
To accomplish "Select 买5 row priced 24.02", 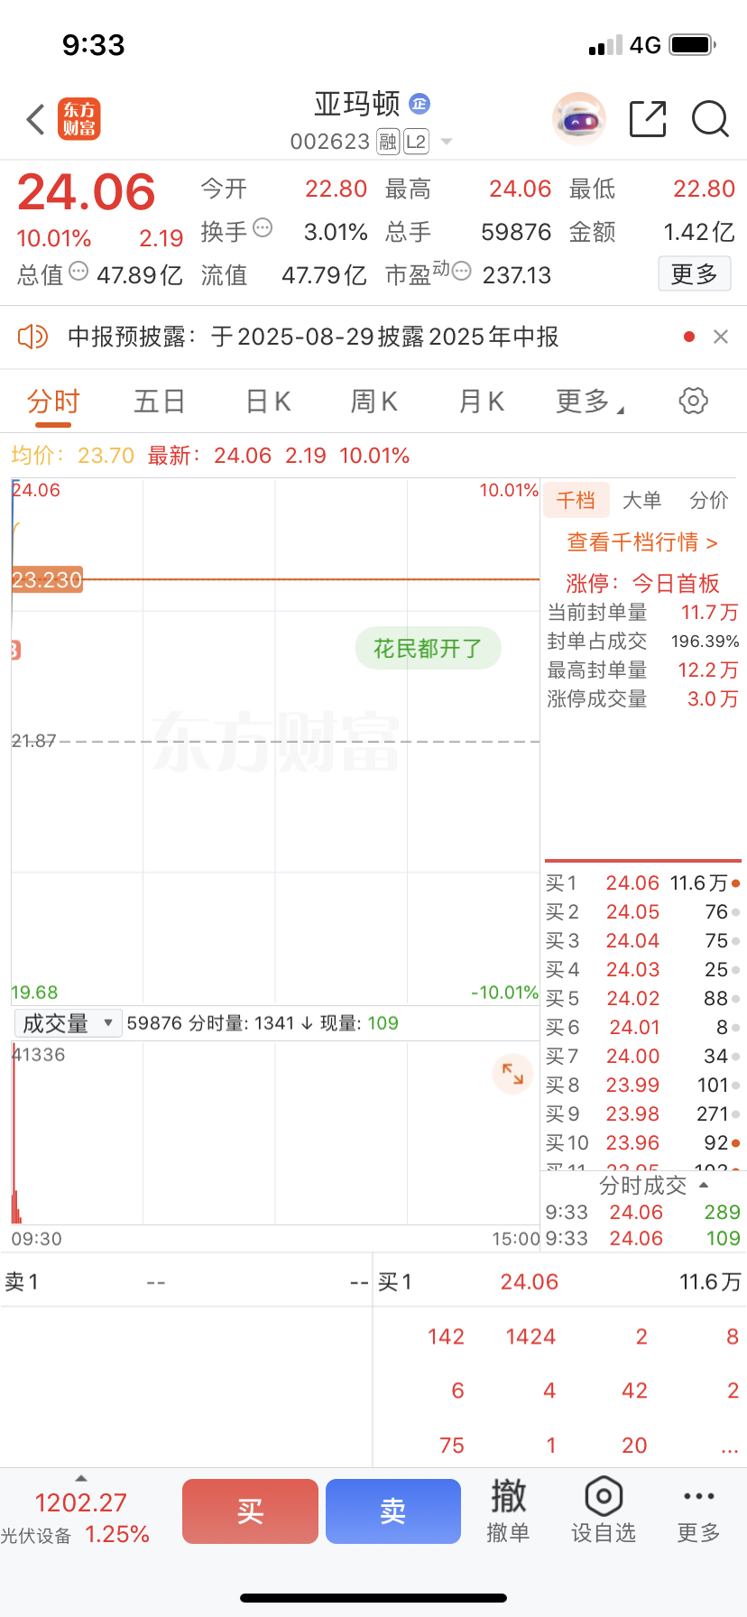I will pyautogui.click(x=642, y=998).
